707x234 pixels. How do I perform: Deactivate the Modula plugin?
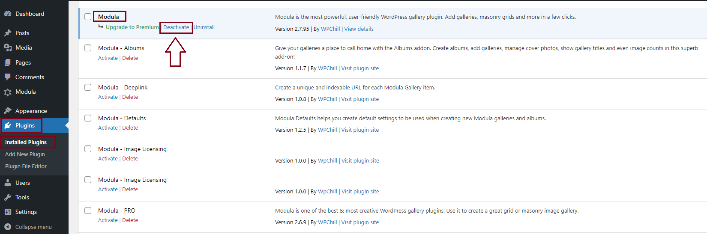(176, 27)
